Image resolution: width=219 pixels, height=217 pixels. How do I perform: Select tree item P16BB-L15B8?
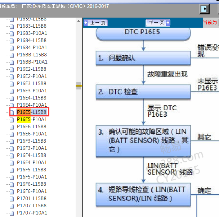32,55
